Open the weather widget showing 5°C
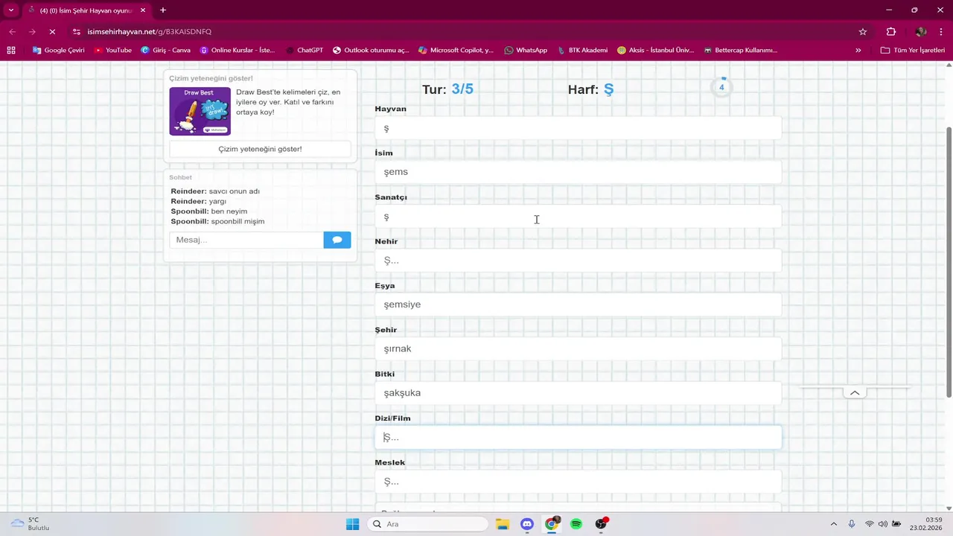953x536 pixels. (30, 524)
